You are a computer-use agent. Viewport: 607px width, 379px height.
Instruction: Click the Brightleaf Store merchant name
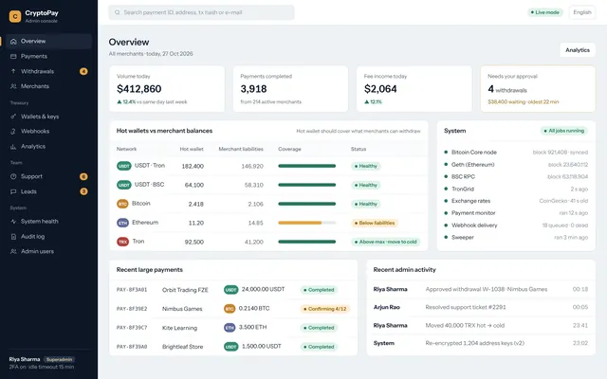(x=182, y=347)
